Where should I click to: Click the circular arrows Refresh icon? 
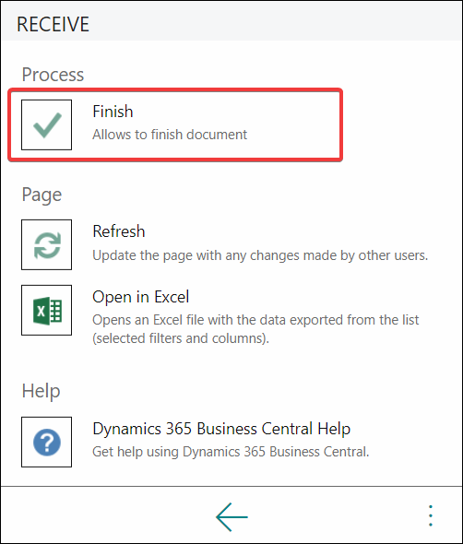[46, 244]
